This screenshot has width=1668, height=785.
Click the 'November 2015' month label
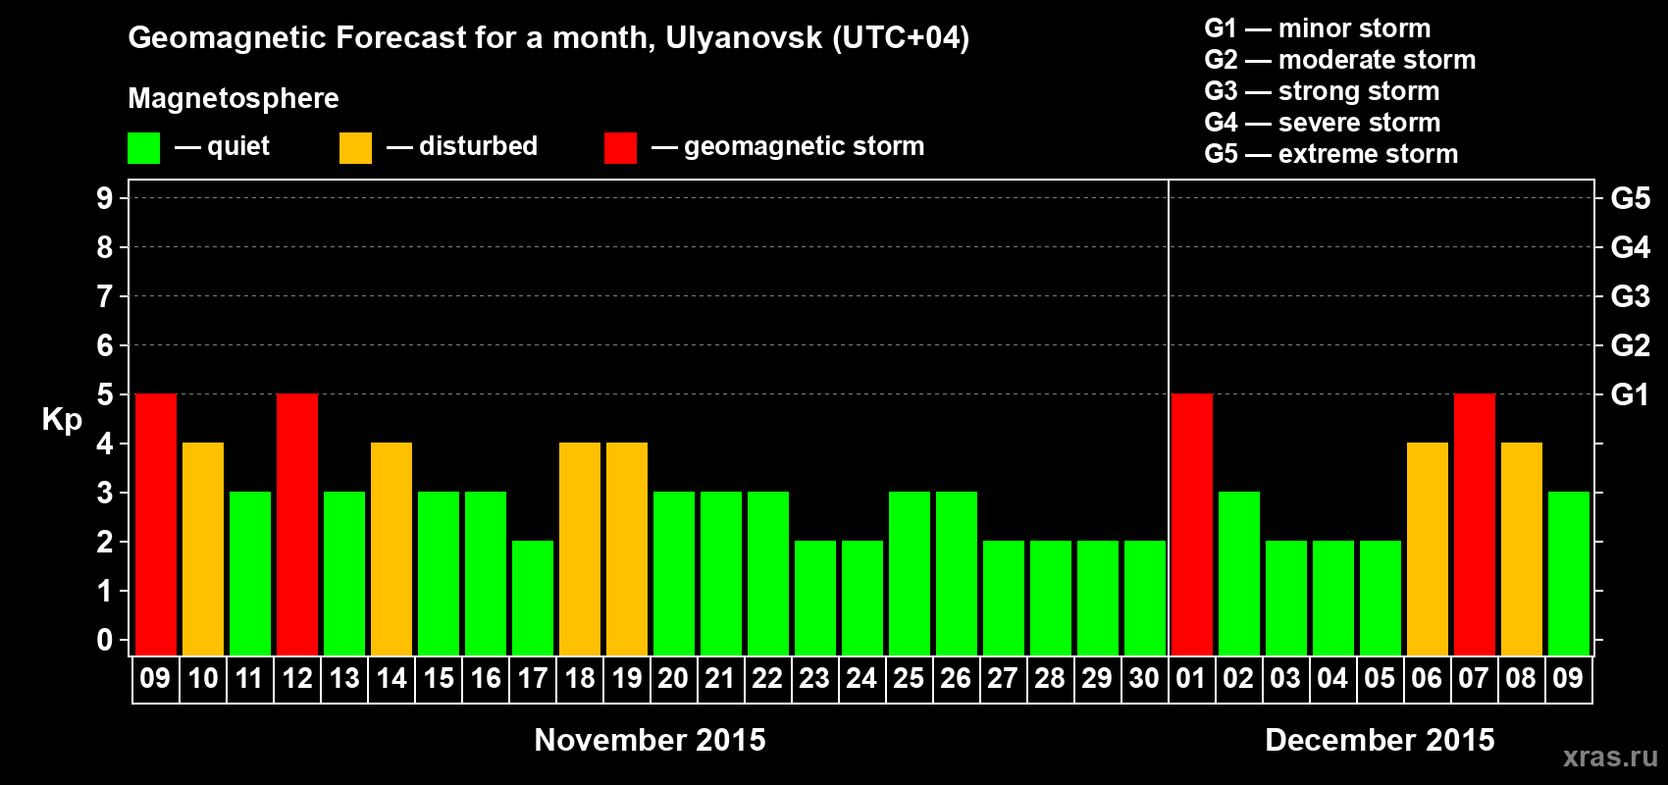coord(651,740)
